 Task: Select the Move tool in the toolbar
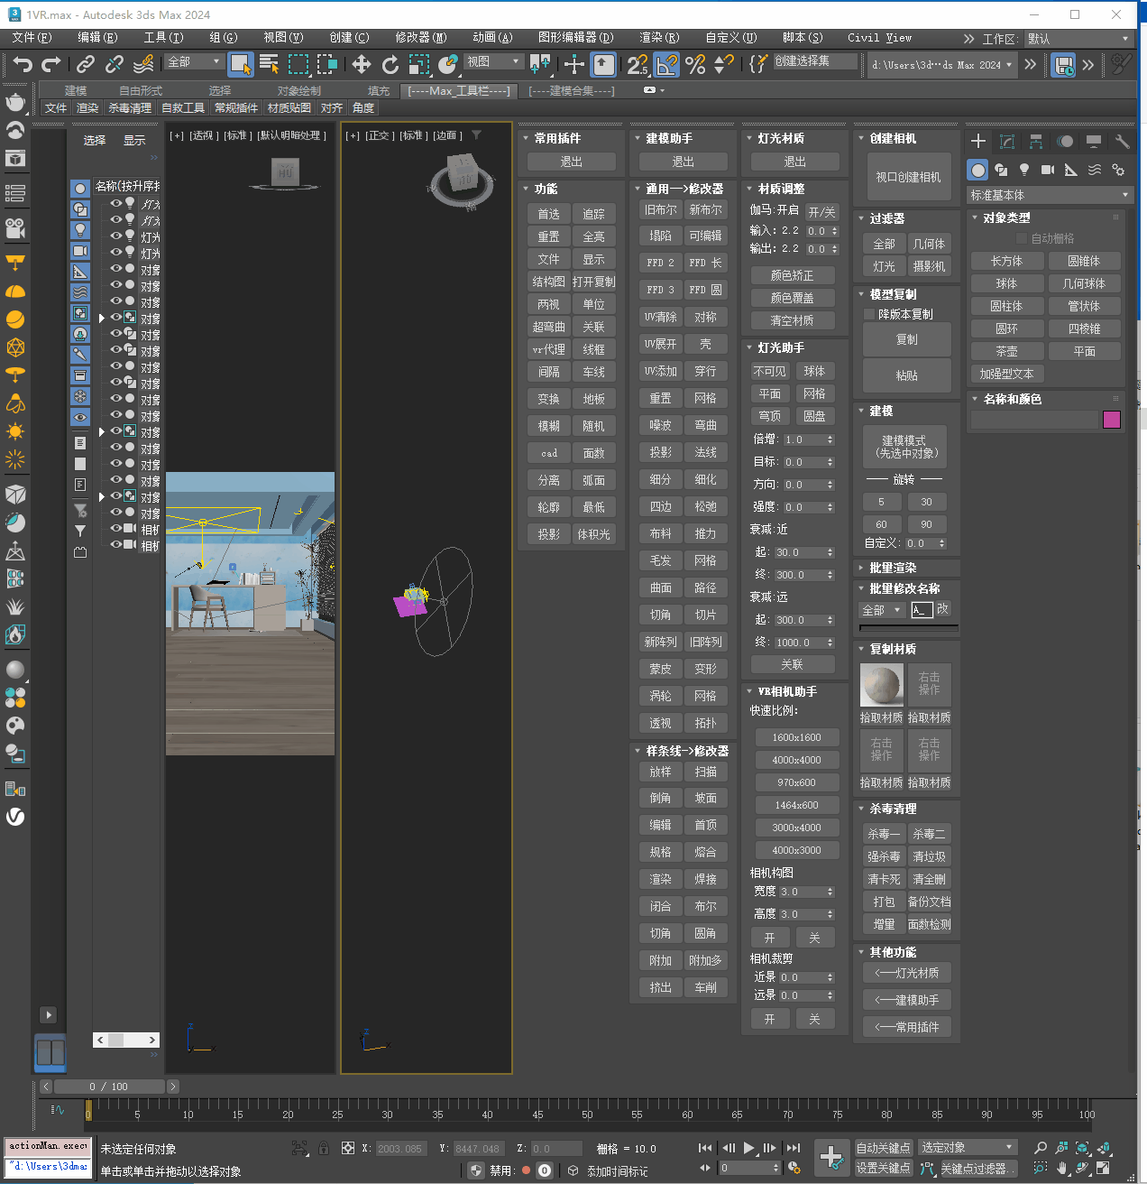(x=361, y=64)
